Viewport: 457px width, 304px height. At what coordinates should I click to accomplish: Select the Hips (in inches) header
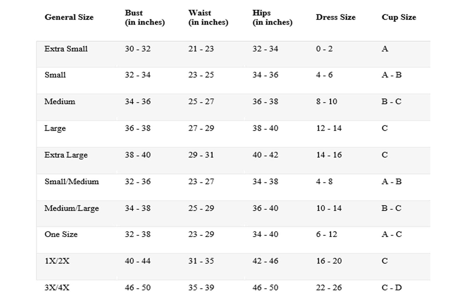pos(272,18)
